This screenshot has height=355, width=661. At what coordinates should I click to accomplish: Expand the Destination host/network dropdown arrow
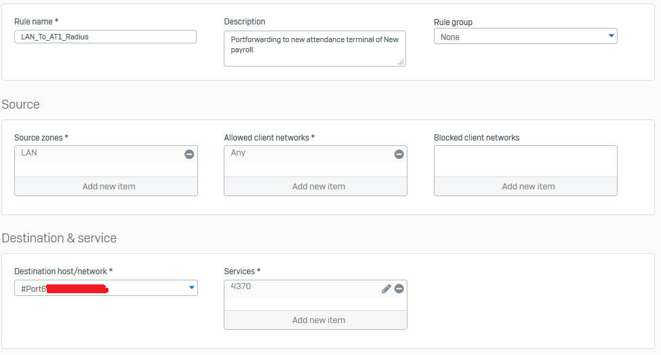(x=191, y=288)
